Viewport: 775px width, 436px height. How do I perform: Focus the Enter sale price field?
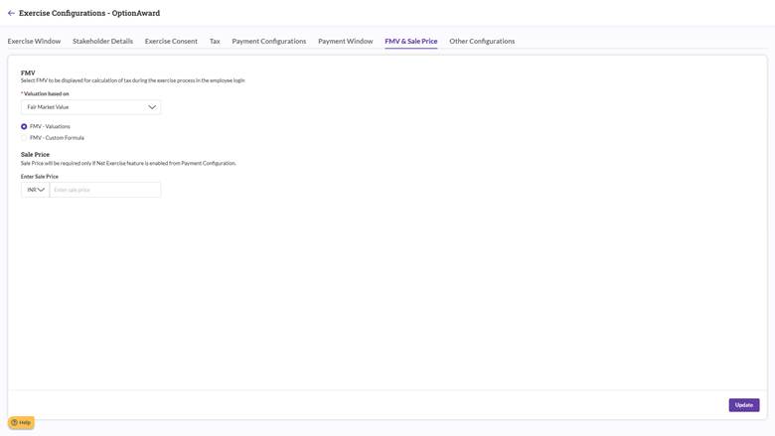click(105, 190)
